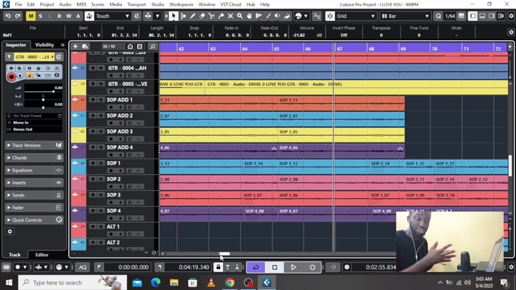Select the Range Selection tool

[x=183, y=16]
